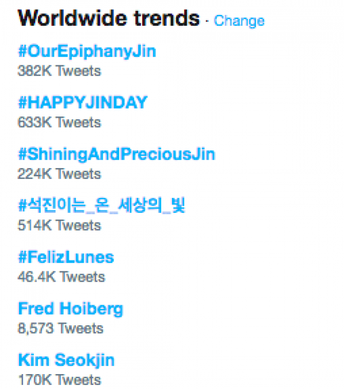Open the Korean hashtag #석진이는_온_세상의_빛

(x=101, y=205)
